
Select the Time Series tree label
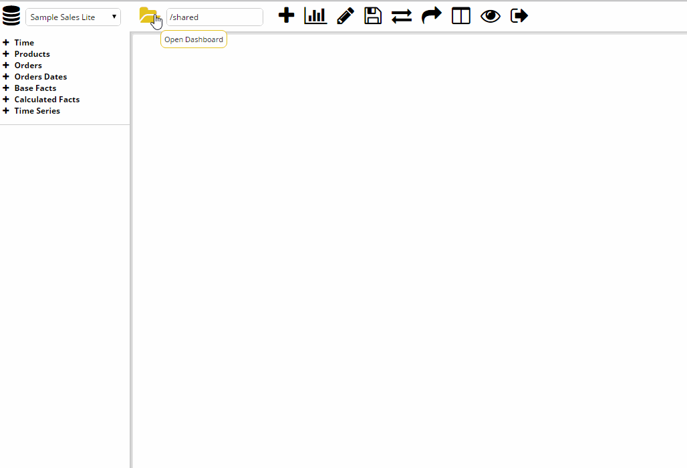click(x=37, y=111)
